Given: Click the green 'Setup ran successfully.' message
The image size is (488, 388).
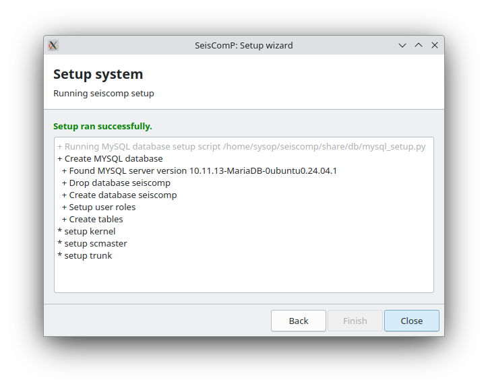Looking at the screenshot, I should (102, 126).
